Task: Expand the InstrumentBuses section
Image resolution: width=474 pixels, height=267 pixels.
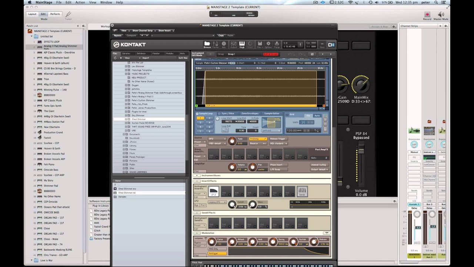Action: pyautogui.click(x=197, y=175)
